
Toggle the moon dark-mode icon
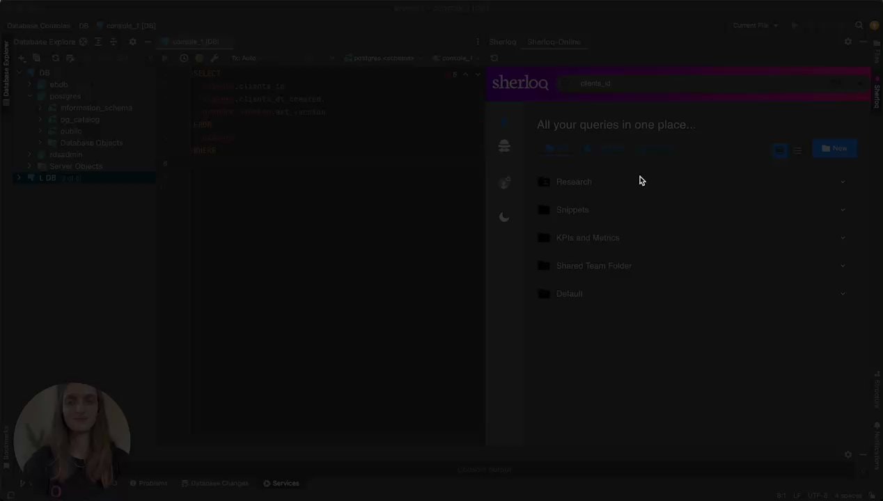click(x=504, y=217)
